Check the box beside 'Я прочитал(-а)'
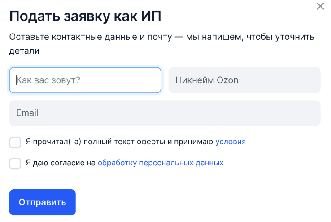Image resolution: width=331 pixels, height=222 pixels. coord(15,142)
